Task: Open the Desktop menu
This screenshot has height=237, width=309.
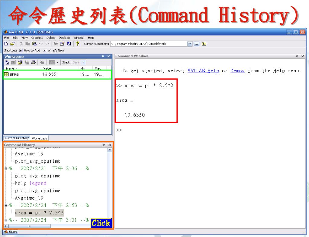Action: coord(64,38)
